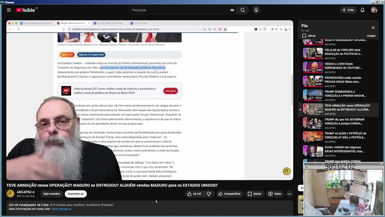Viewport: 385px width, 217px height.
Task: Clear the queue with Limpar
Action: (x=371, y=36)
